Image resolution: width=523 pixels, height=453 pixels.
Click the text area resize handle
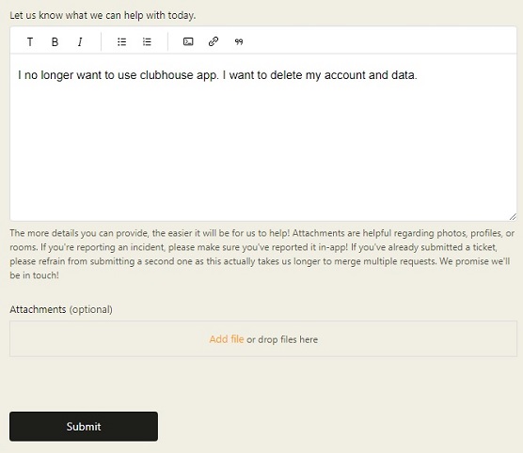coord(513,217)
